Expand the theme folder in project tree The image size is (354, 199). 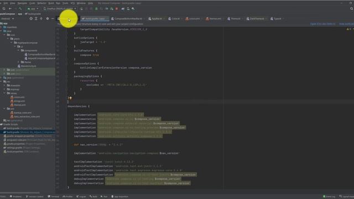[19, 62]
